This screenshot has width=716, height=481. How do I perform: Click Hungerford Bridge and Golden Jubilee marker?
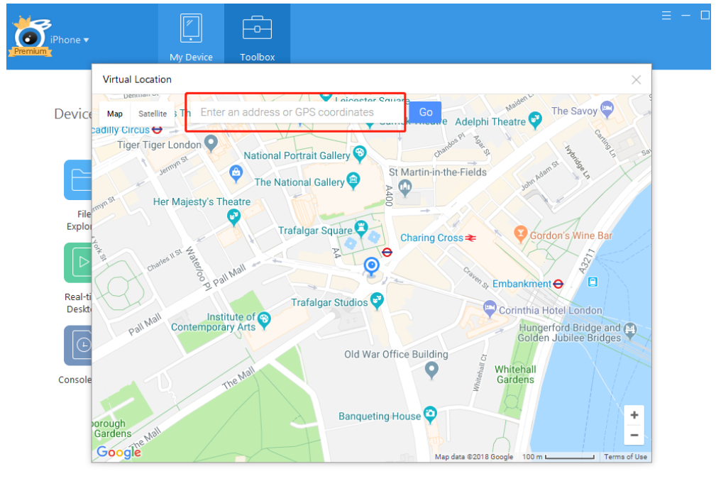(x=630, y=331)
